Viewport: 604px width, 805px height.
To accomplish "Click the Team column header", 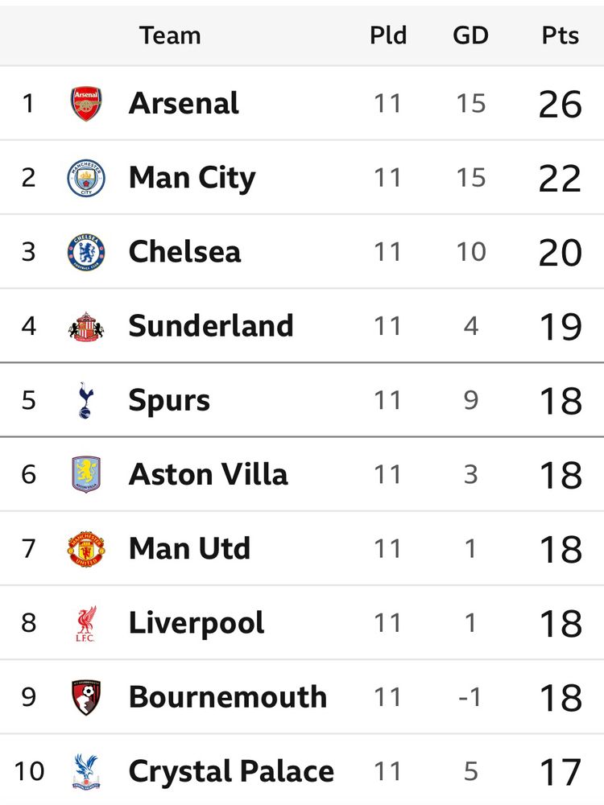I will (170, 36).
